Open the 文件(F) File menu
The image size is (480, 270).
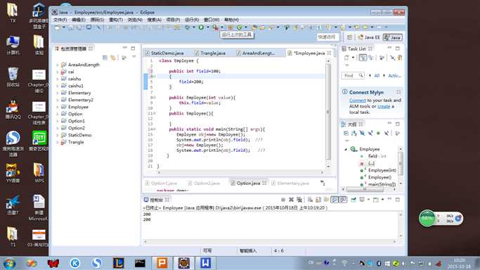click(x=60, y=20)
